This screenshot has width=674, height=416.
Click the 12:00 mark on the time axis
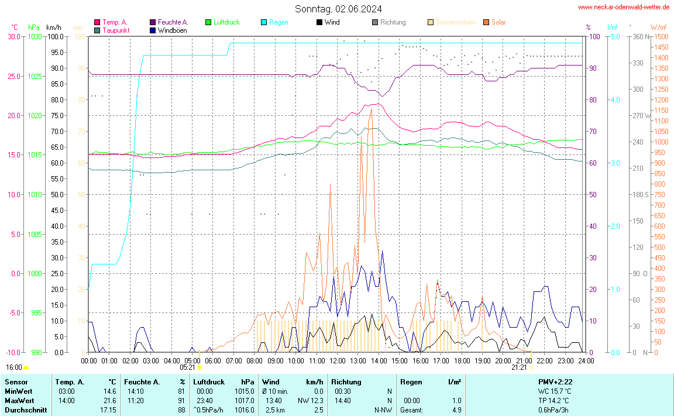[338, 361]
